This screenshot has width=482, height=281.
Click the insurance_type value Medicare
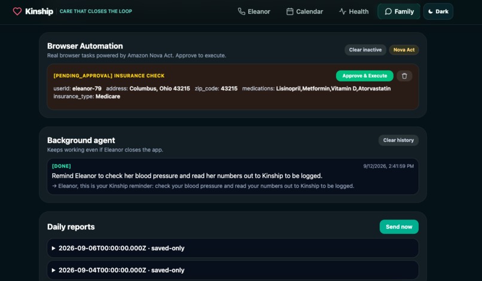[108, 96]
